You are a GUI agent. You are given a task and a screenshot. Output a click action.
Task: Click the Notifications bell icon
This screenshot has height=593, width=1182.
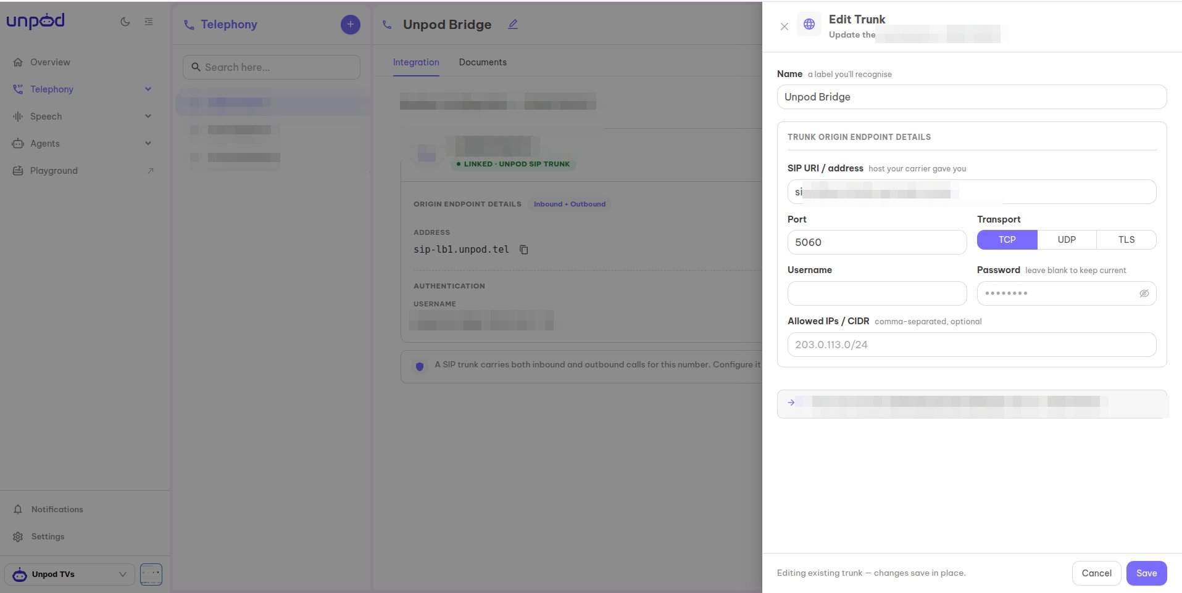[18, 509]
